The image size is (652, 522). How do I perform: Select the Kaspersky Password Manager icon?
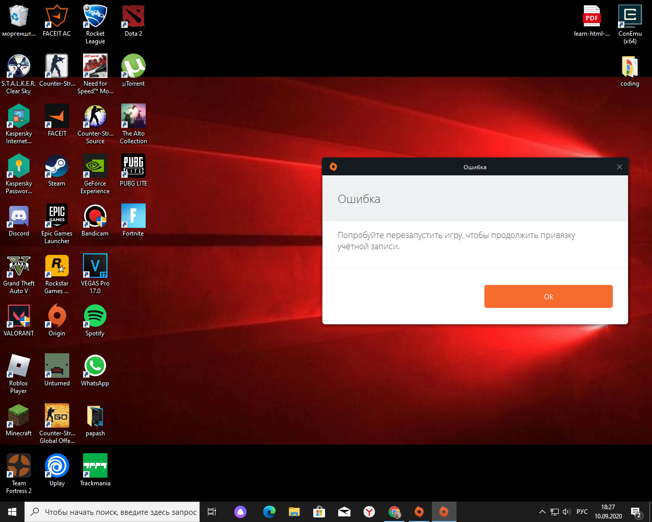19,174
